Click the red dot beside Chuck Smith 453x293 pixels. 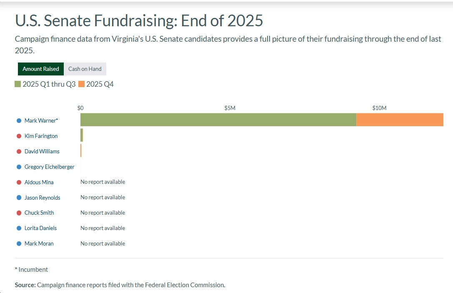[x=19, y=213]
